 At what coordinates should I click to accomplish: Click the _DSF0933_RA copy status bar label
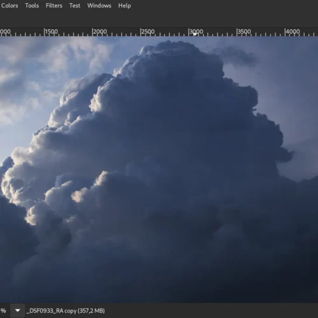pos(66,311)
